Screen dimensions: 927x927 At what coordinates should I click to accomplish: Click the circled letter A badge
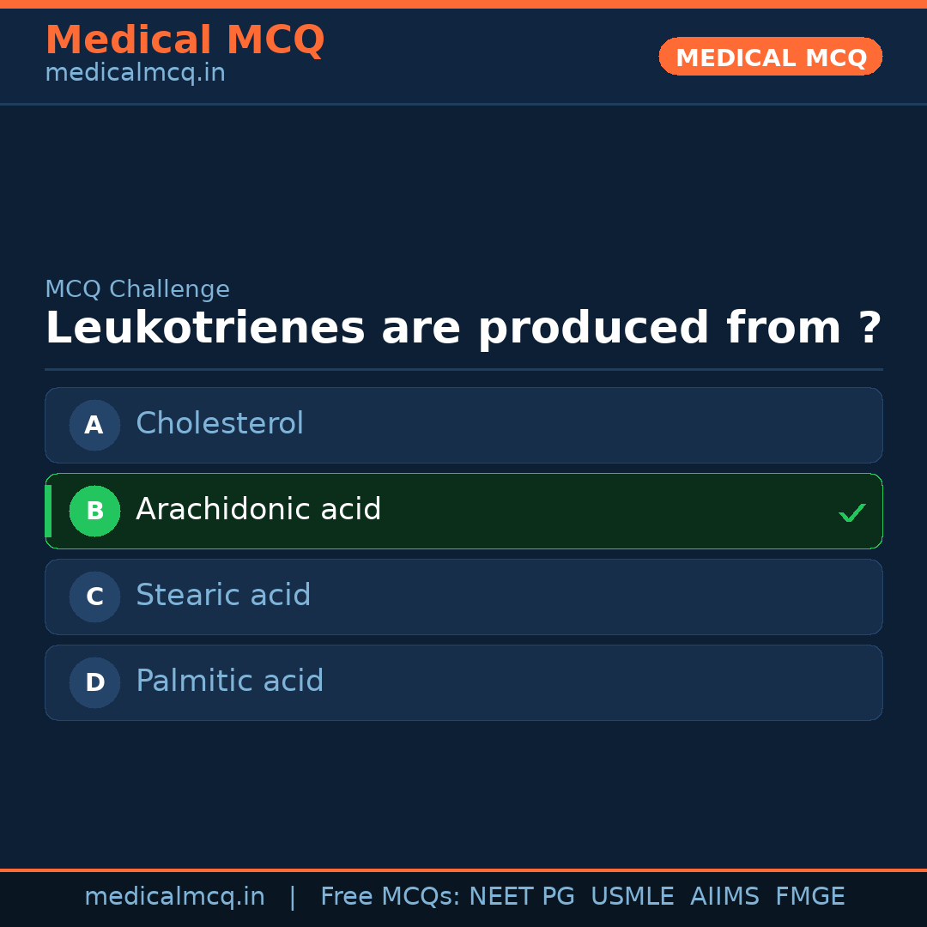pyautogui.click(x=94, y=425)
